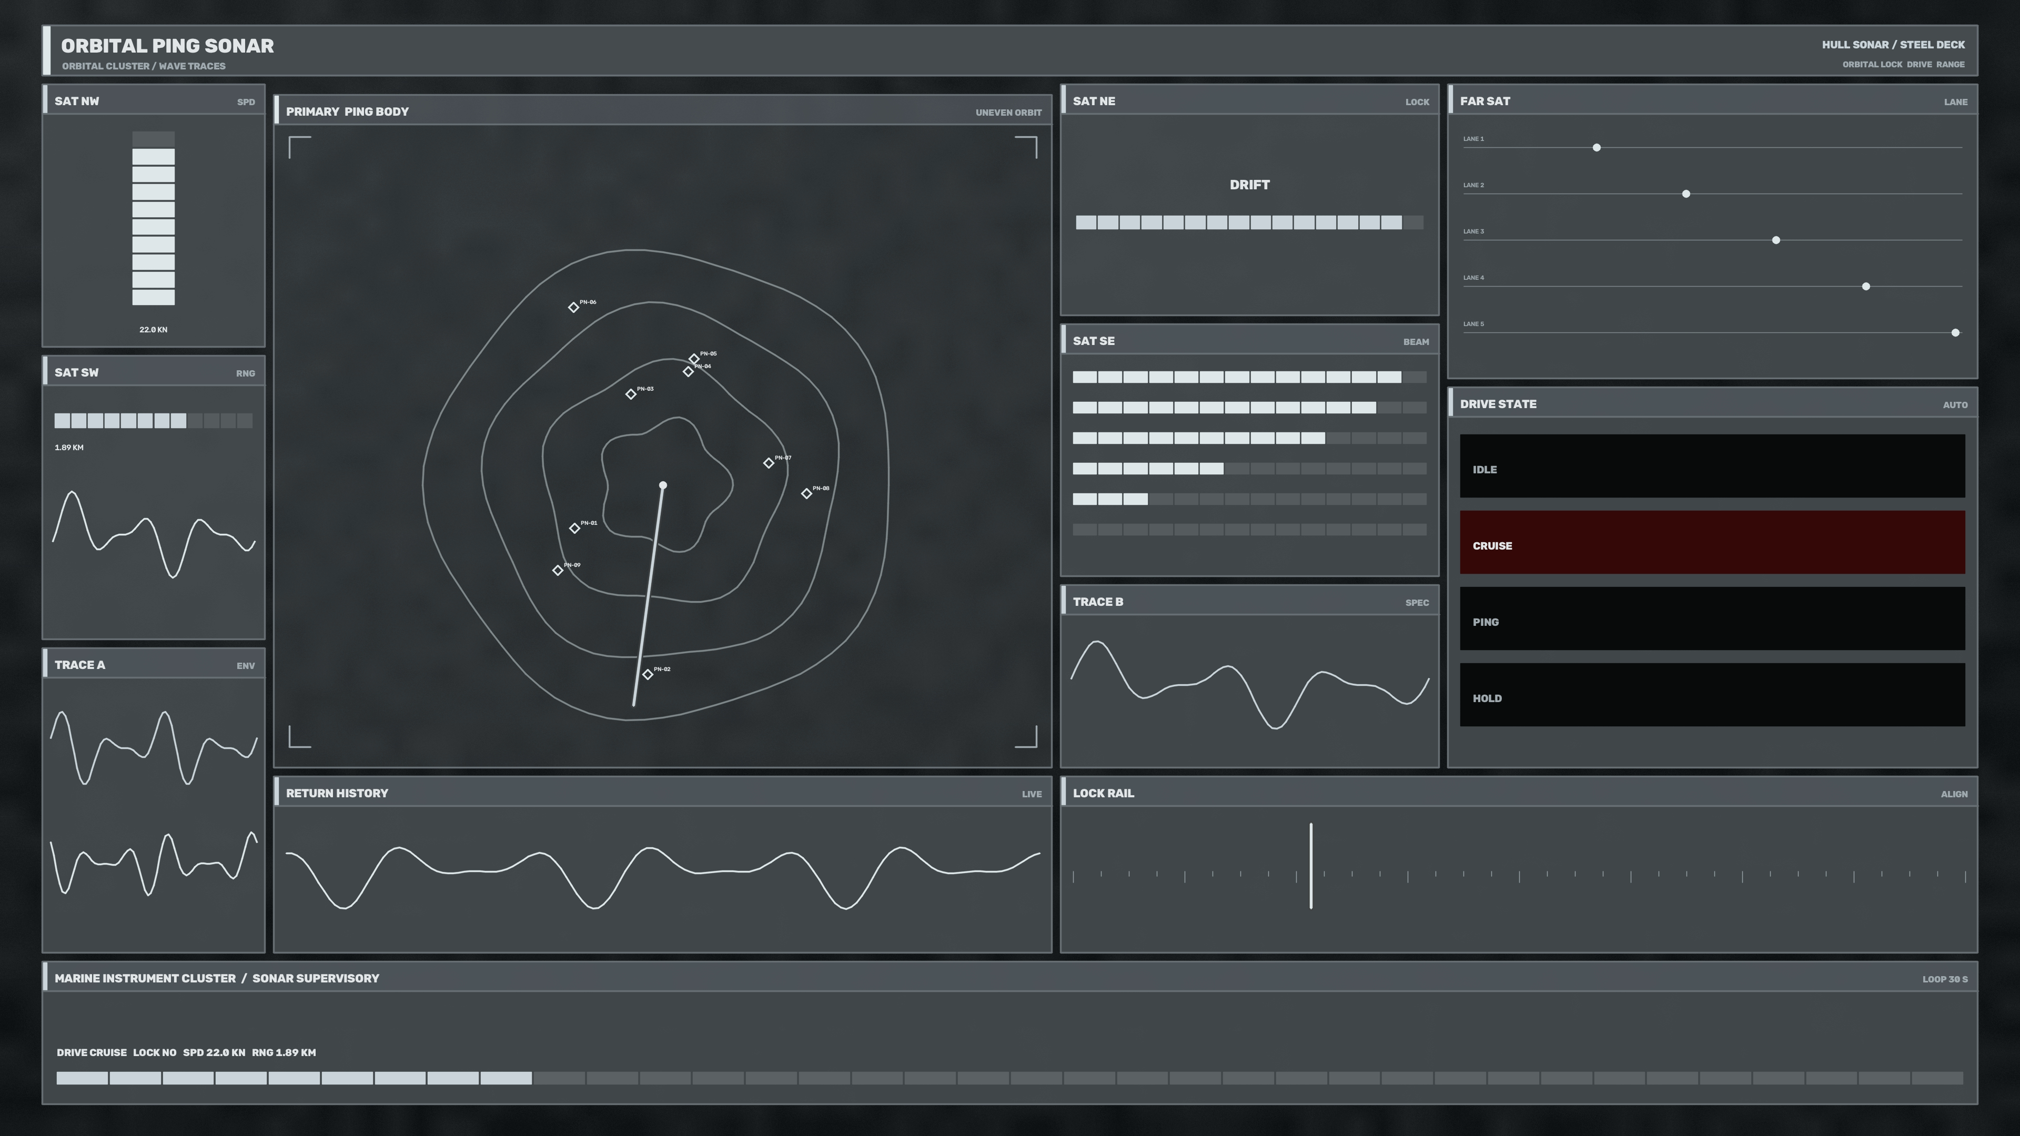Click the RANGE header label
2020x1136 pixels.
[1950, 64]
